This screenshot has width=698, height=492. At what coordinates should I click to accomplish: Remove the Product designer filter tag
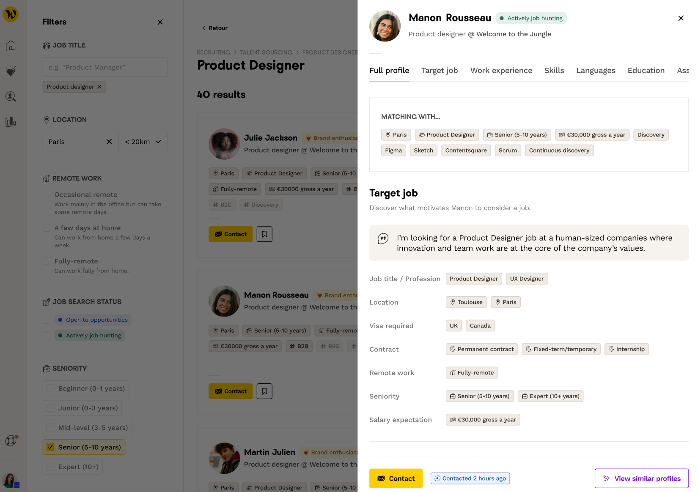point(99,87)
